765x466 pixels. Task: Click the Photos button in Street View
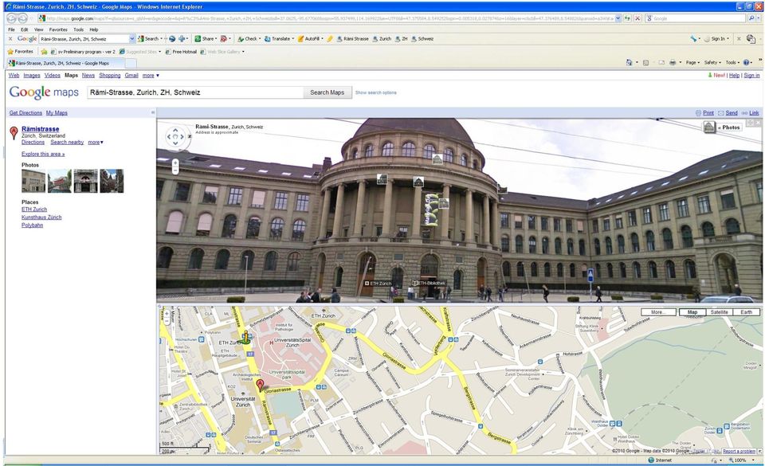tap(723, 127)
